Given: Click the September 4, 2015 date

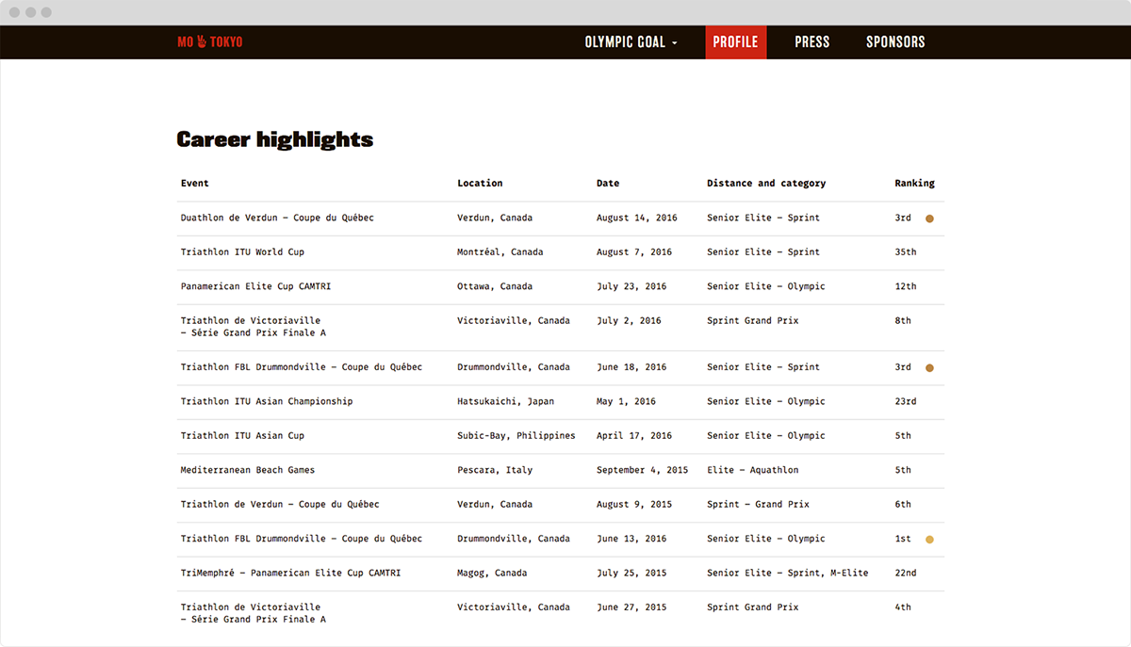Looking at the screenshot, I should [643, 470].
